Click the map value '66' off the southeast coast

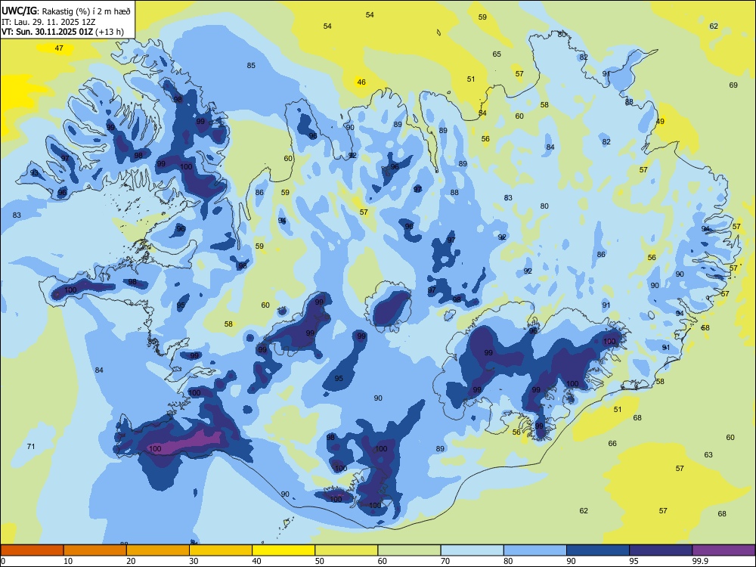612,444
